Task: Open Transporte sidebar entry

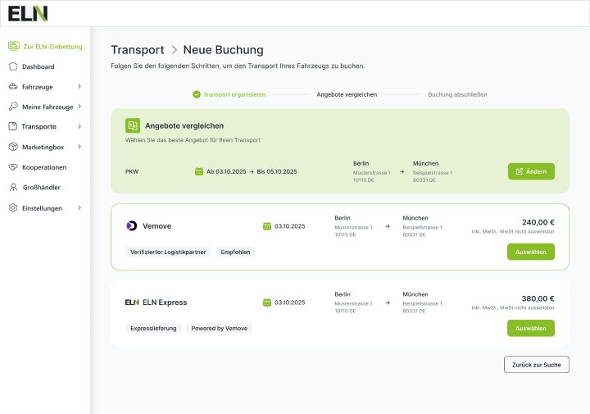Action: pos(39,126)
